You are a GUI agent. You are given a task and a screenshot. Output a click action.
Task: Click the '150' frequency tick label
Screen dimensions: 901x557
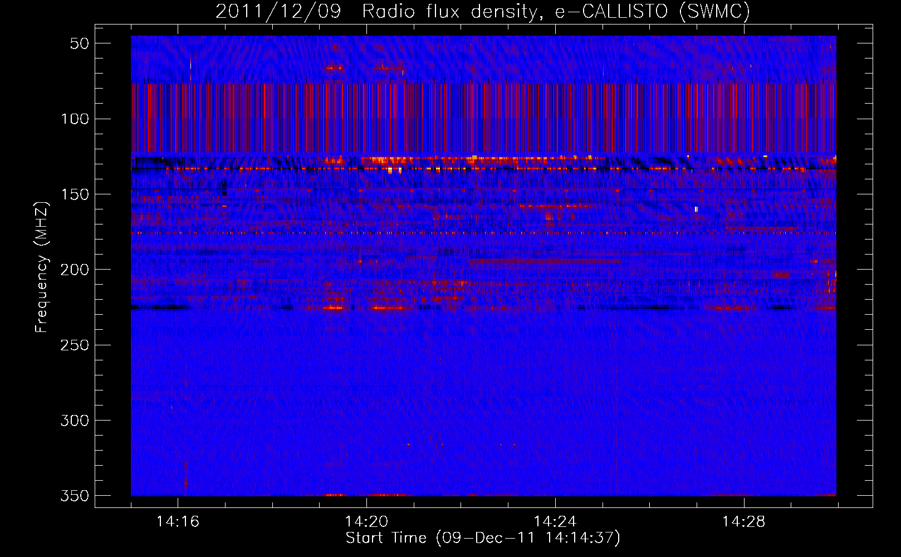tap(75, 194)
